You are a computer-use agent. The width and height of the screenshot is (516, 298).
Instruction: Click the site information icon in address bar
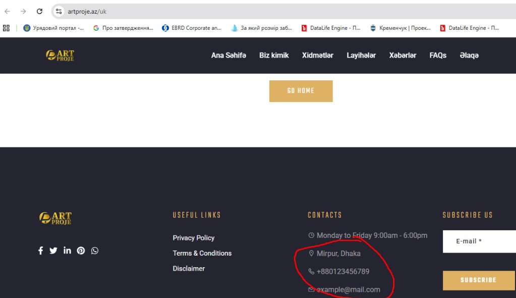(x=59, y=11)
